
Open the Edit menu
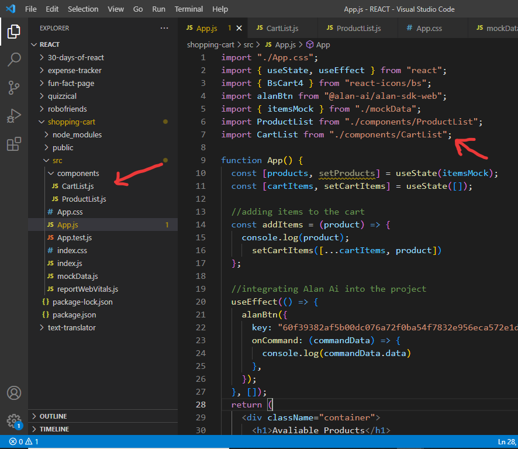coord(52,9)
